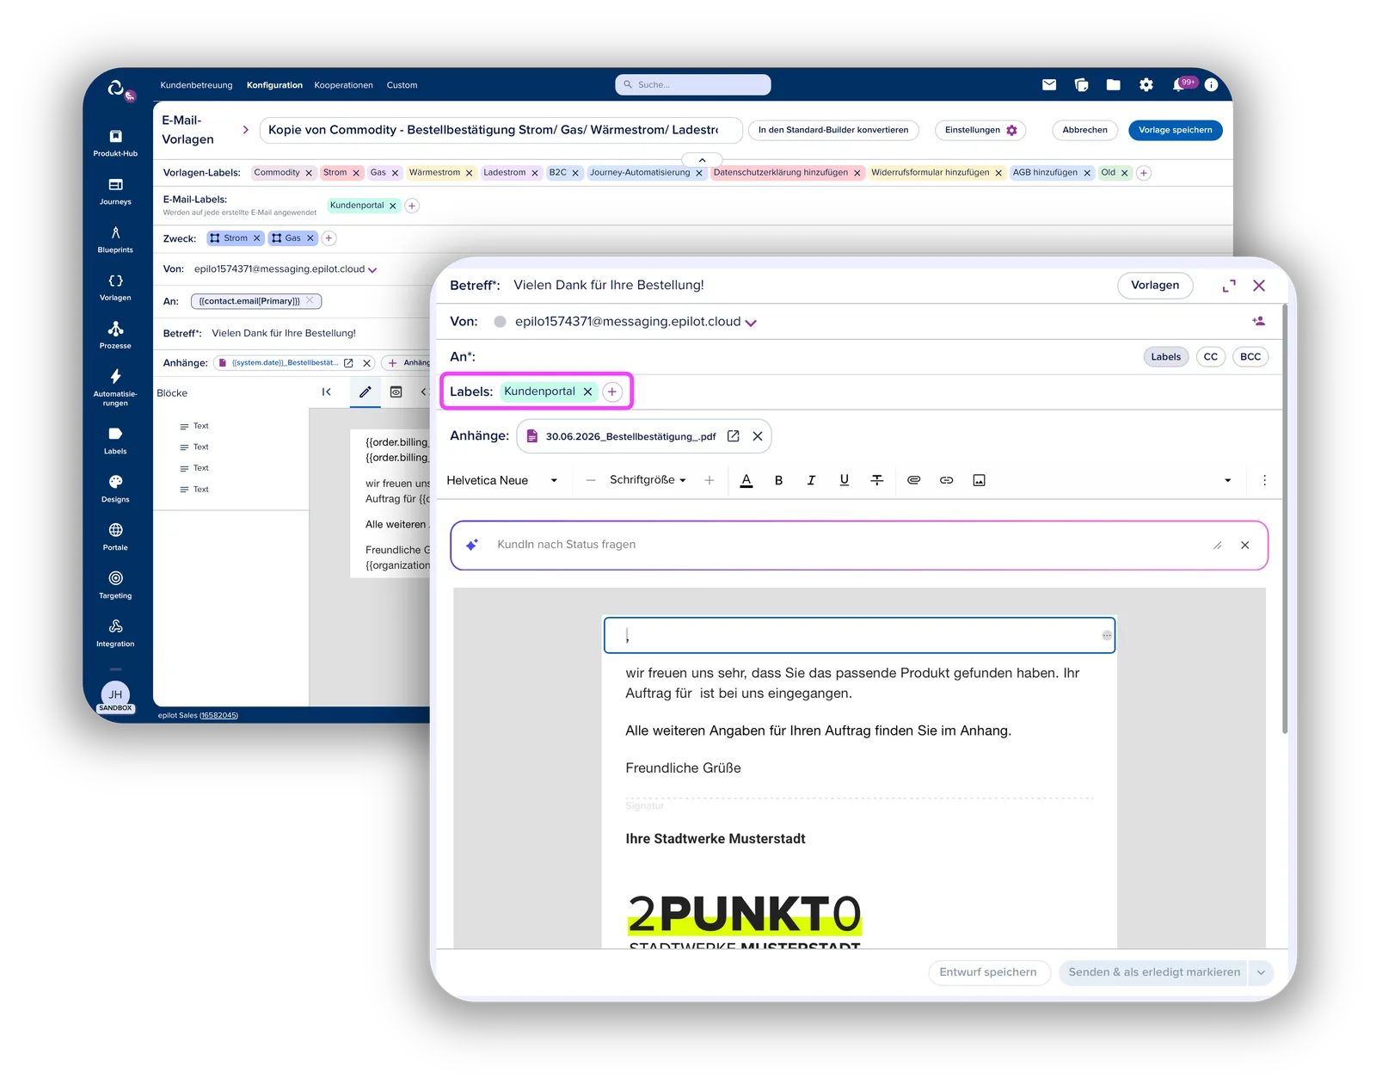The width and height of the screenshot is (1376, 1085).
Task: Open the Konfiguration menu
Action: (274, 85)
